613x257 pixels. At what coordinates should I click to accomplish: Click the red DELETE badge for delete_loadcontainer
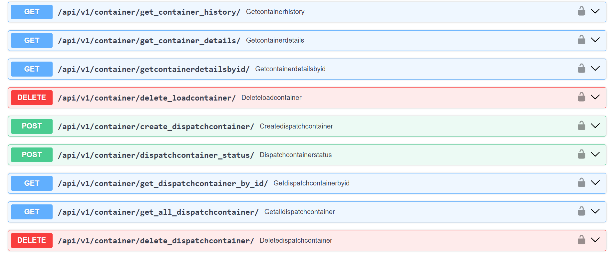[32, 98]
